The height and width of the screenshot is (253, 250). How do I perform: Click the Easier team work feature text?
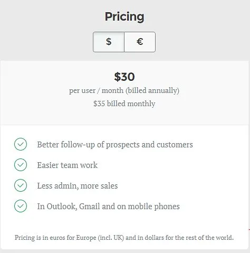point(68,165)
